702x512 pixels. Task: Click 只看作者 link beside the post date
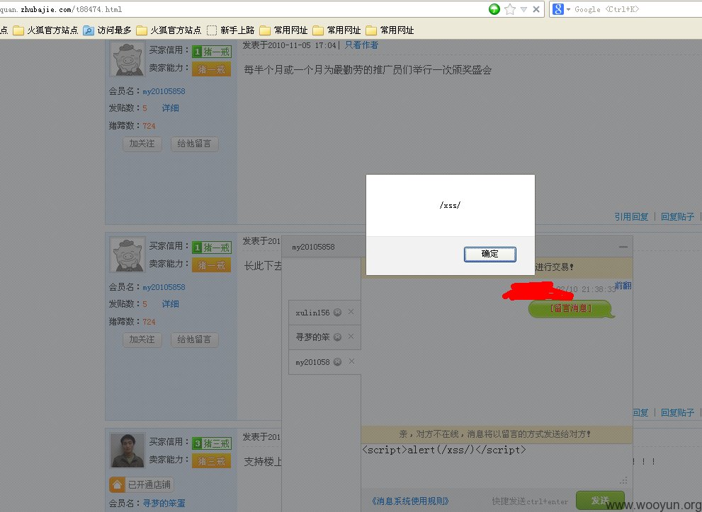(361, 45)
